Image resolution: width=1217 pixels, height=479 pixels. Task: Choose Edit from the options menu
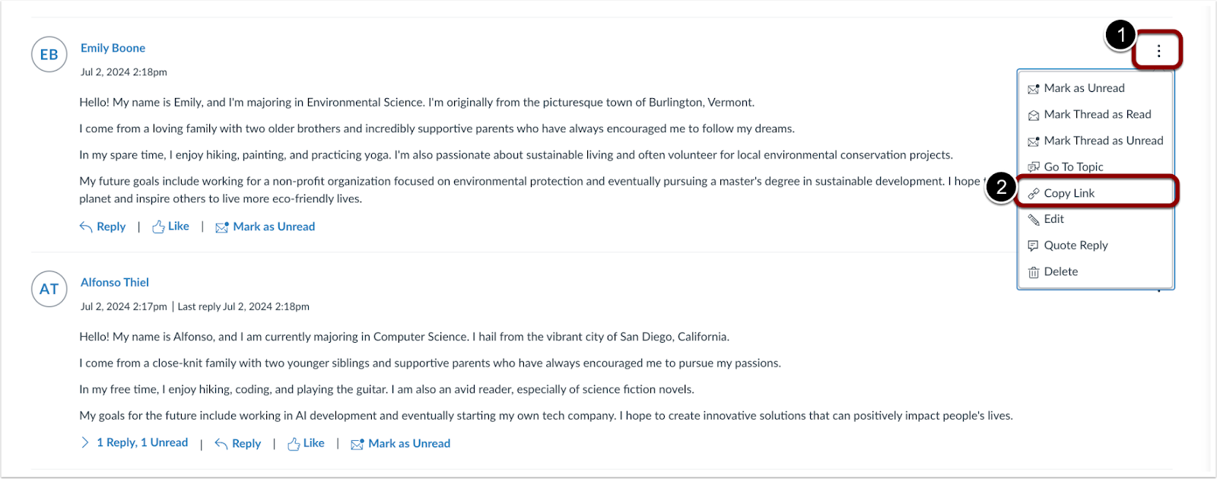[1053, 218]
